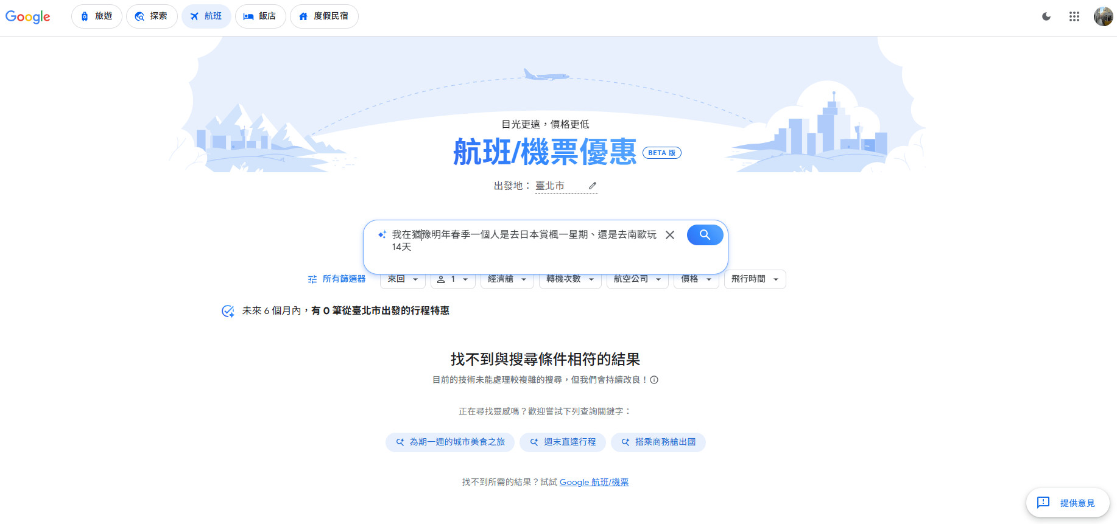Screen dimensions: 1117x524
Task: Click the Google logo
Action: click(x=28, y=16)
